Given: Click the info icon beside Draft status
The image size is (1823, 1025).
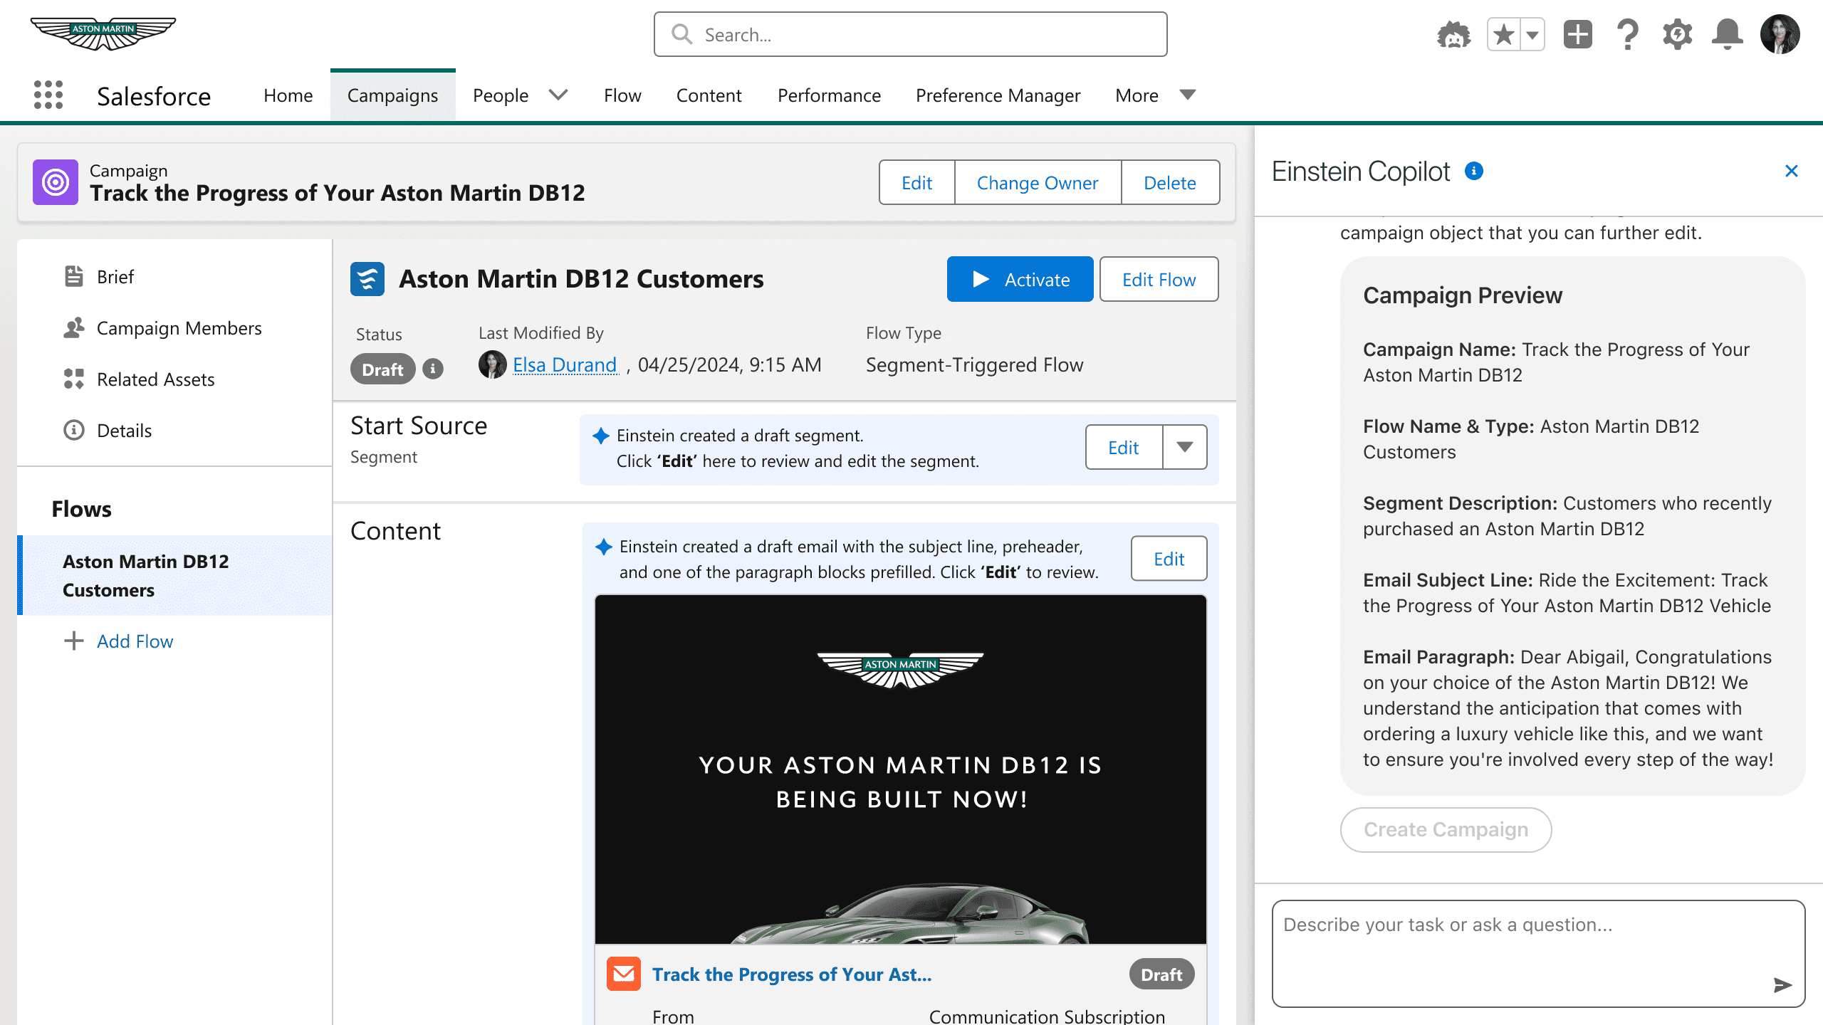Looking at the screenshot, I should [x=433, y=369].
